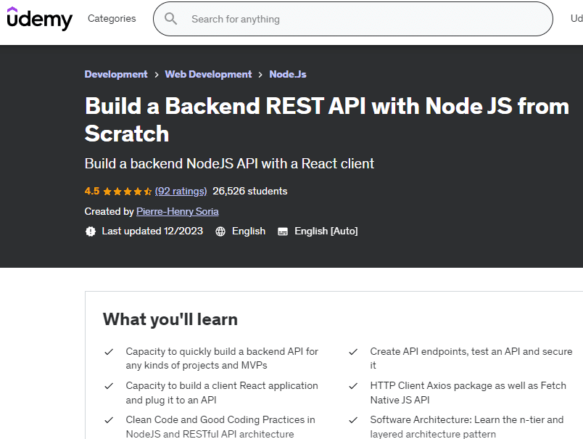Open the Web Development breadcrumb link

(208, 75)
